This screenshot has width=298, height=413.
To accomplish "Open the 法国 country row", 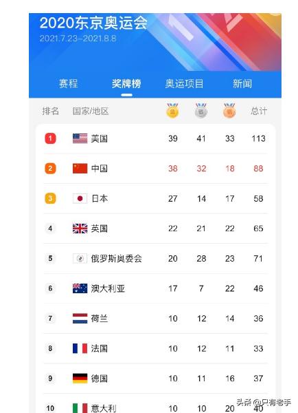I will click(156, 348).
